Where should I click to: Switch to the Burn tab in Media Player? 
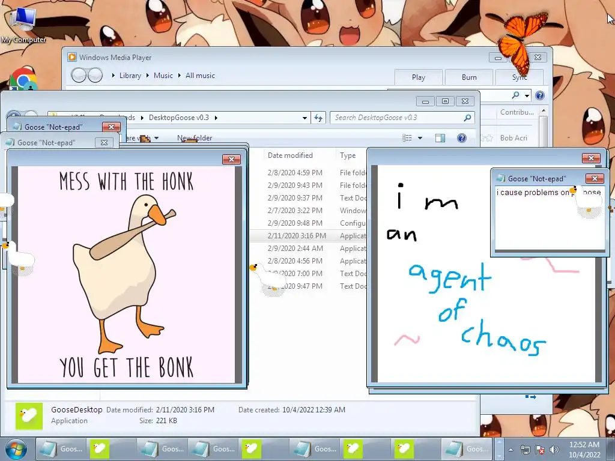469,77
